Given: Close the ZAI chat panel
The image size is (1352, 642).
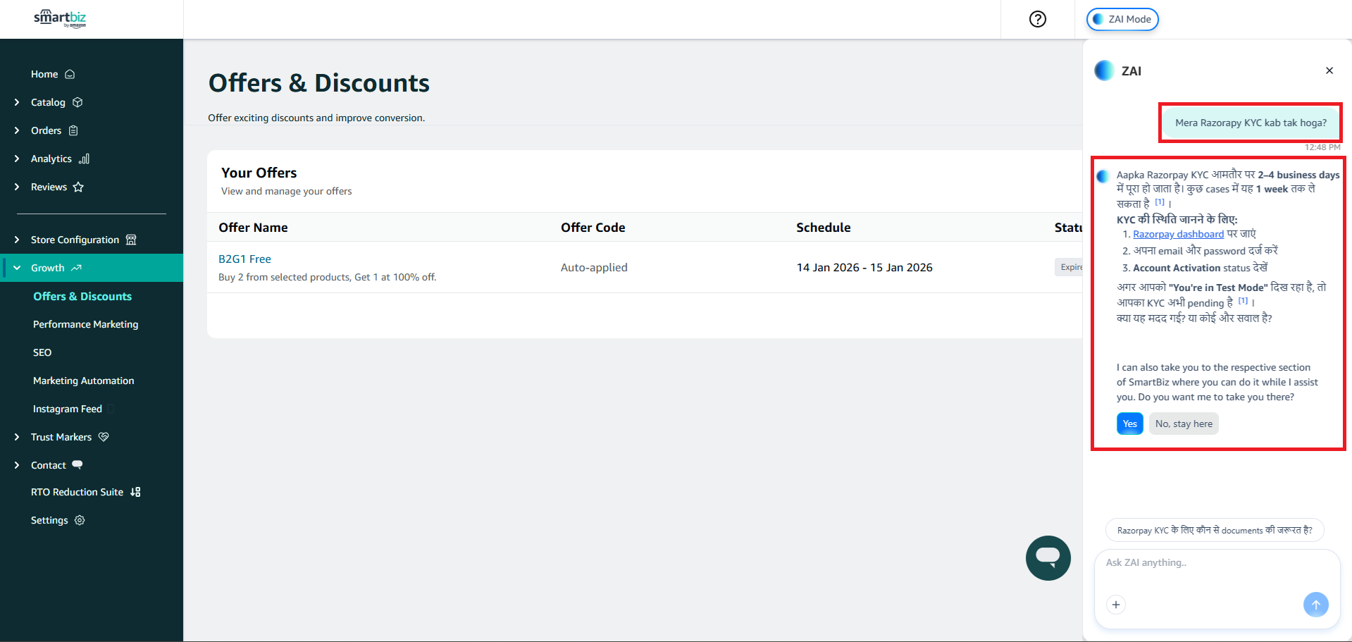Looking at the screenshot, I should (x=1329, y=70).
